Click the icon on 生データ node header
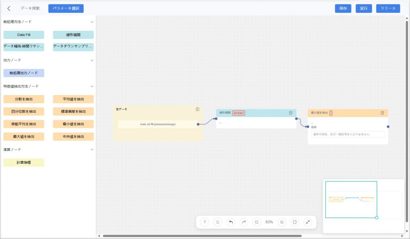The height and width of the screenshot is (239, 410). (197, 109)
